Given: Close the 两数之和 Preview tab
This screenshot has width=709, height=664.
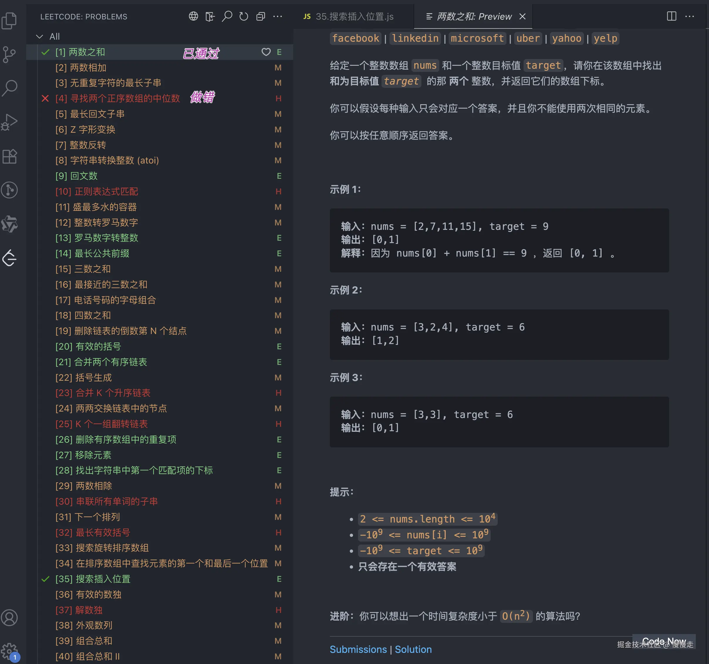Looking at the screenshot, I should pyautogui.click(x=522, y=16).
